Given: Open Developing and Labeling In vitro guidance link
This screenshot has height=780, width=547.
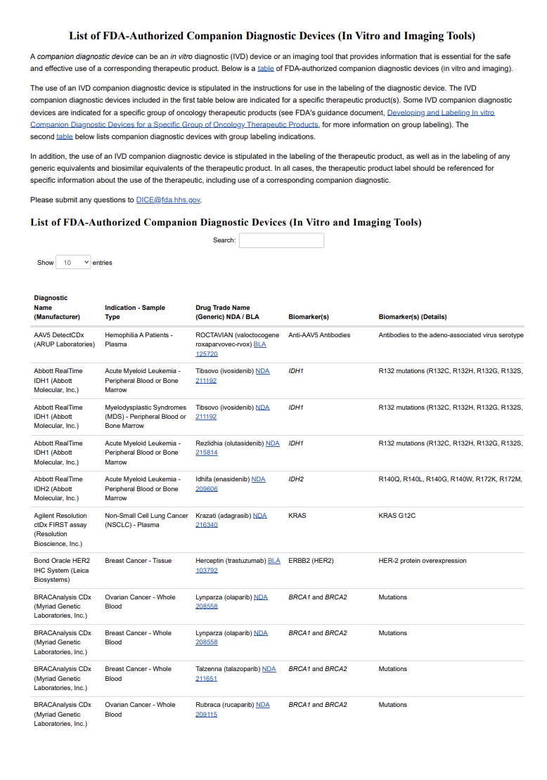Looking at the screenshot, I should tap(262, 118).
